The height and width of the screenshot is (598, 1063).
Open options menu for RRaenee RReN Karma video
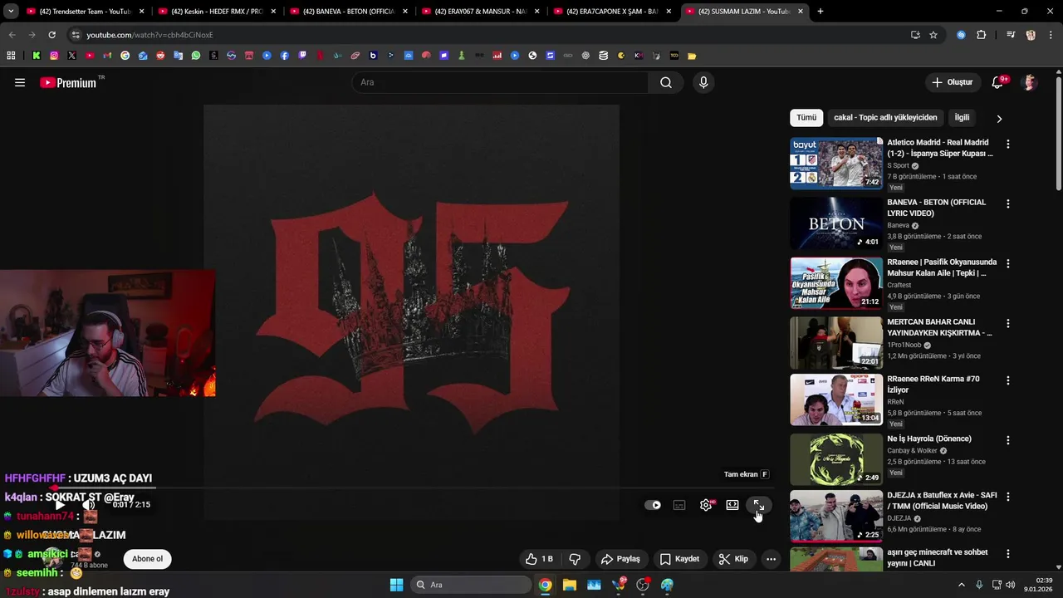[1008, 380]
